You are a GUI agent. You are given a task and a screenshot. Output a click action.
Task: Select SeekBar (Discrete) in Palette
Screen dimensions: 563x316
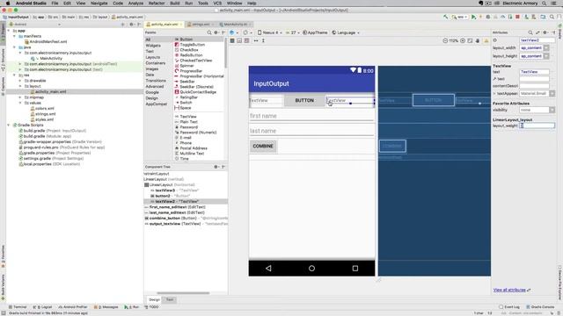[x=196, y=87]
